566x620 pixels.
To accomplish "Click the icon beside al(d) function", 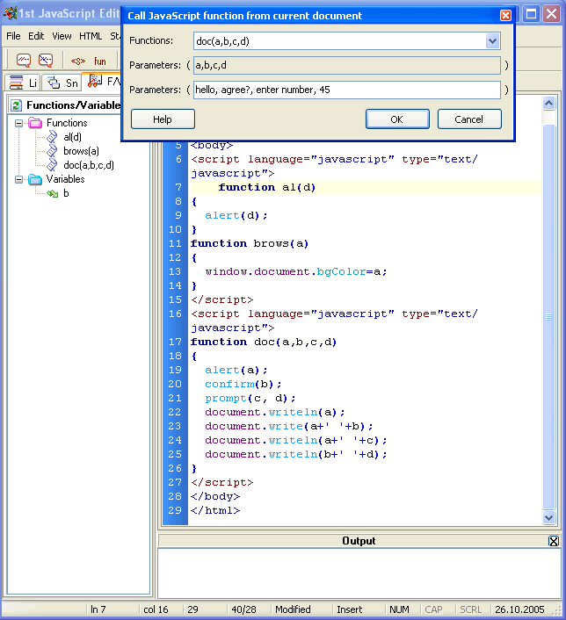I will point(52,137).
